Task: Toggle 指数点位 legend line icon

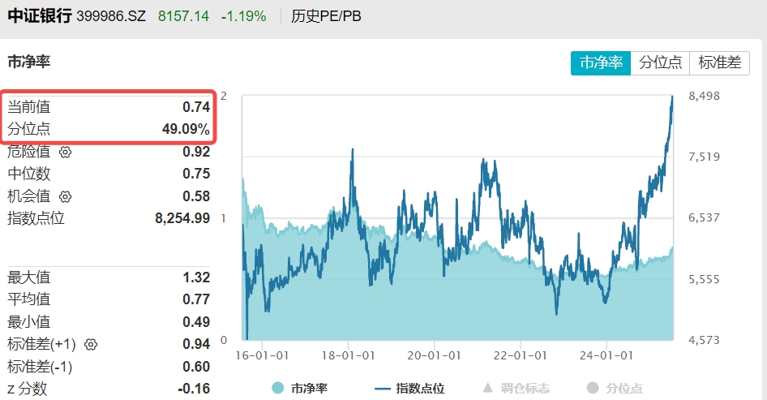Action: [382, 389]
